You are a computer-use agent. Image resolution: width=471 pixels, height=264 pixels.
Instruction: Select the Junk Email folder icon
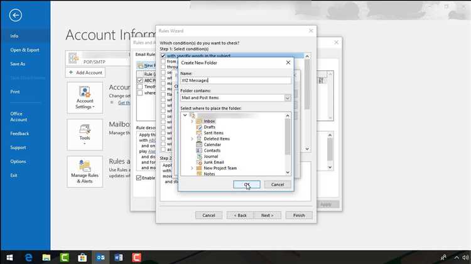tap(199, 162)
